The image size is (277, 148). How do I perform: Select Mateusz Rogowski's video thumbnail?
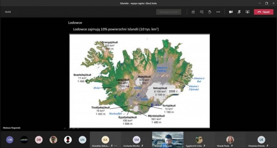point(168,139)
